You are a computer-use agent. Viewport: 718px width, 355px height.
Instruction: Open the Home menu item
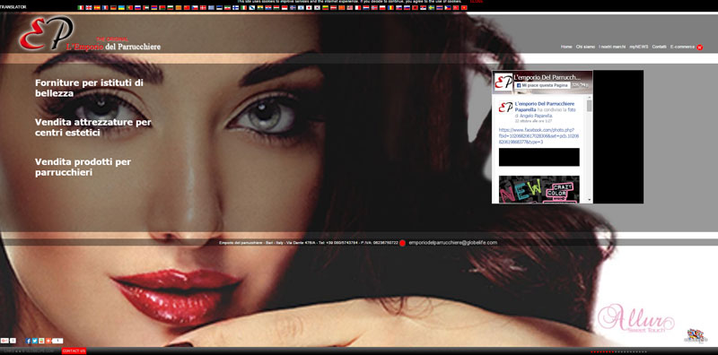566,48
